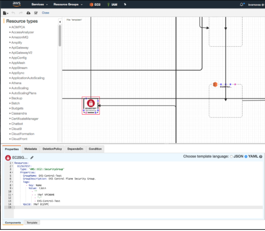Click the AWS logo

[17, 4]
